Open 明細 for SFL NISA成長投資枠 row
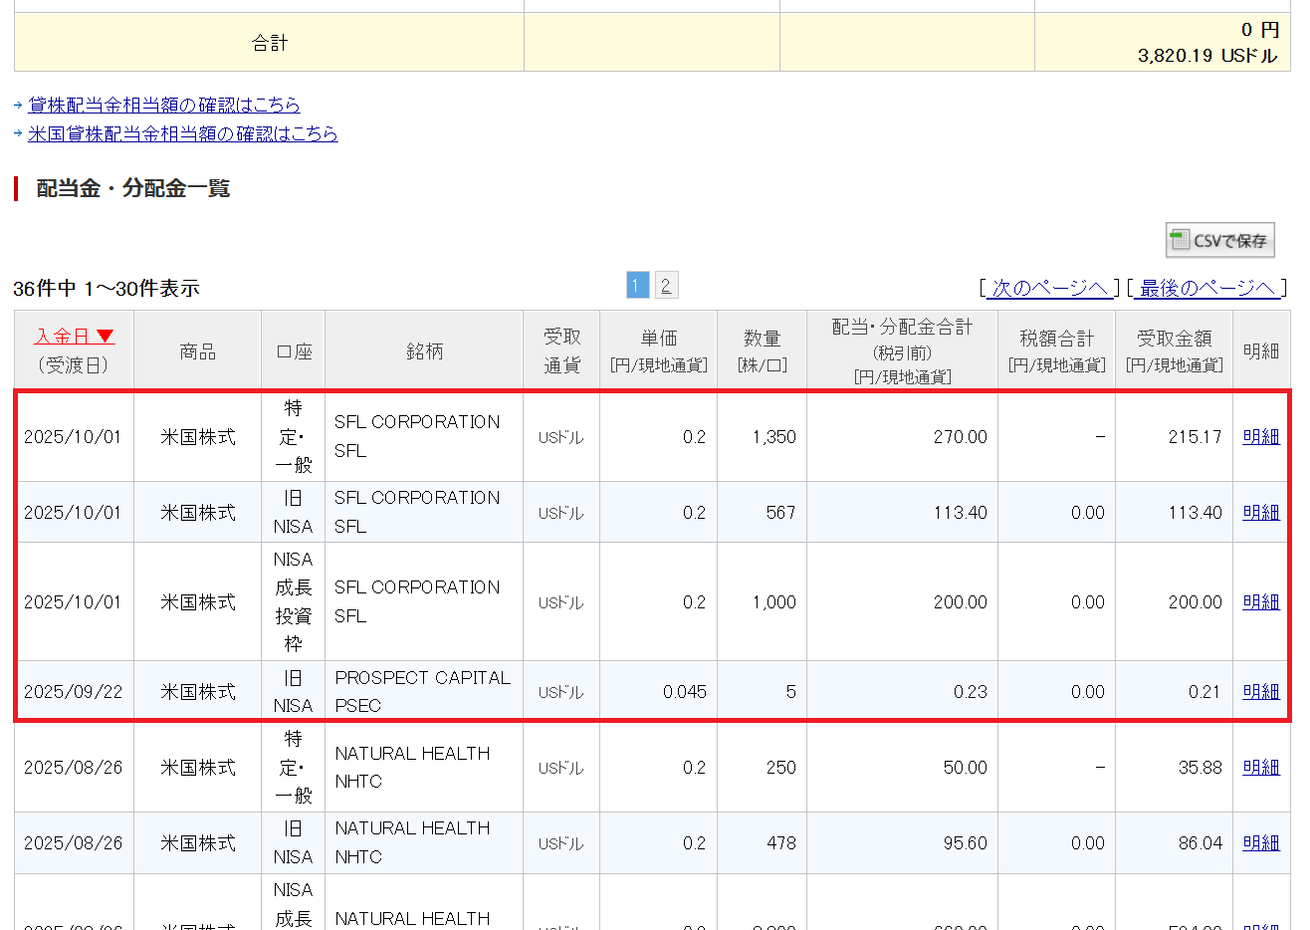 click(x=1260, y=601)
